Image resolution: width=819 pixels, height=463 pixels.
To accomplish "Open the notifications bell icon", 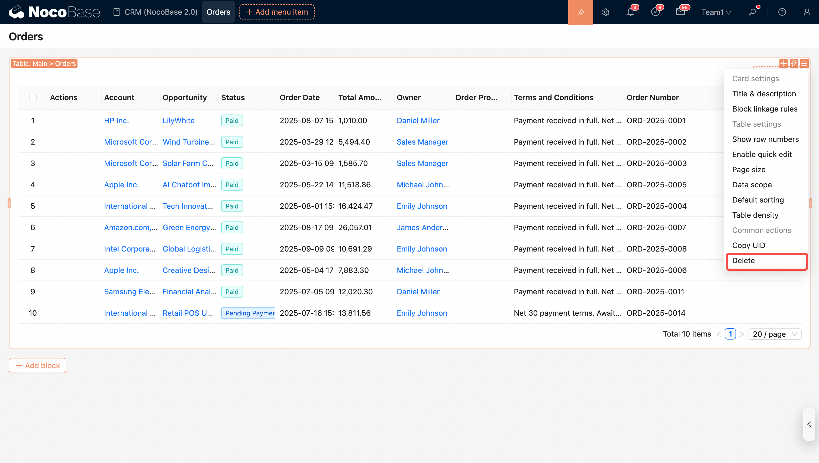I will (x=630, y=12).
